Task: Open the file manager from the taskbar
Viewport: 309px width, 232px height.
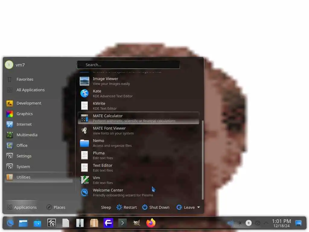Action: point(23,223)
